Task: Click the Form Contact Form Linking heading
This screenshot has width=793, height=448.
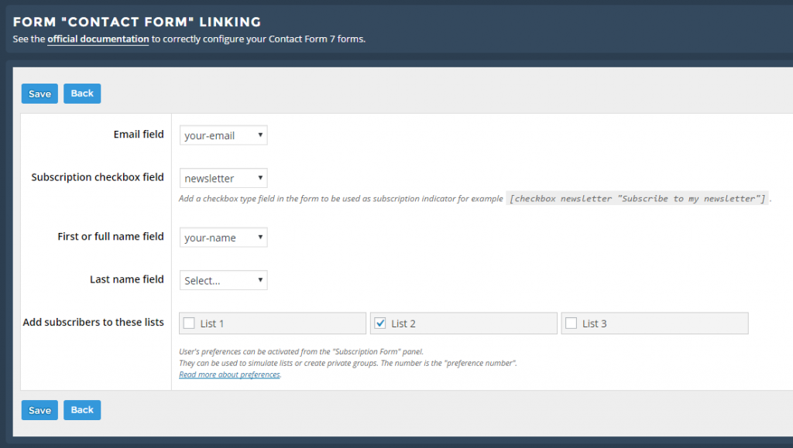Action: click(x=136, y=22)
